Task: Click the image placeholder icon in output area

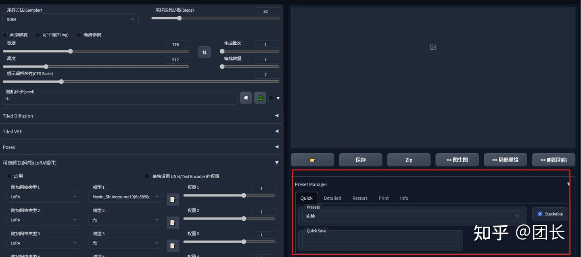Action: point(433,47)
